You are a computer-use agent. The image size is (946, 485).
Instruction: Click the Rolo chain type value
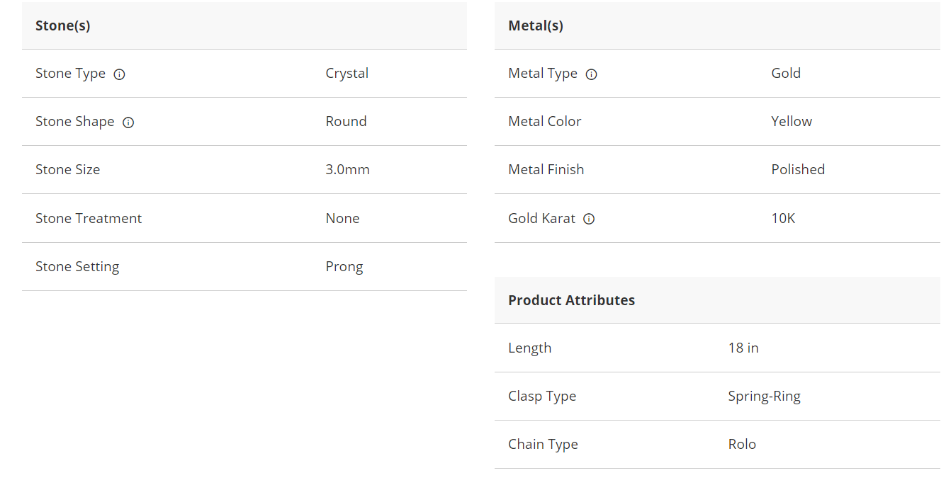[742, 445]
